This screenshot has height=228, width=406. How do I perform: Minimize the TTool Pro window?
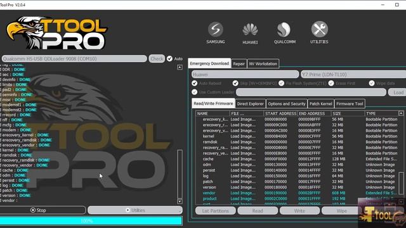[383, 4]
